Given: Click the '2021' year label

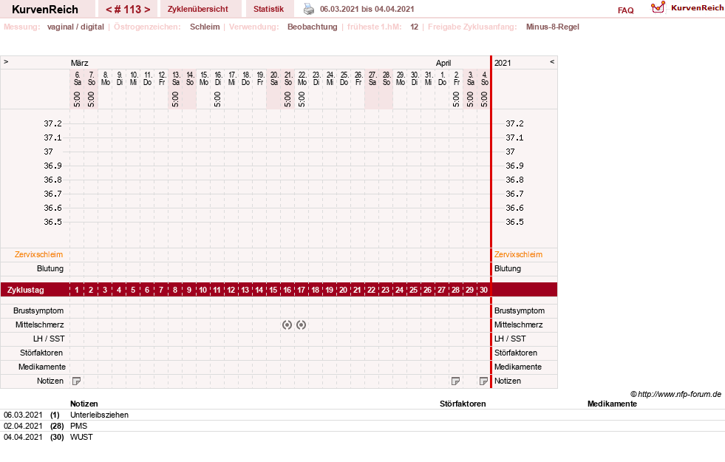Looking at the screenshot, I should click(x=503, y=63).
